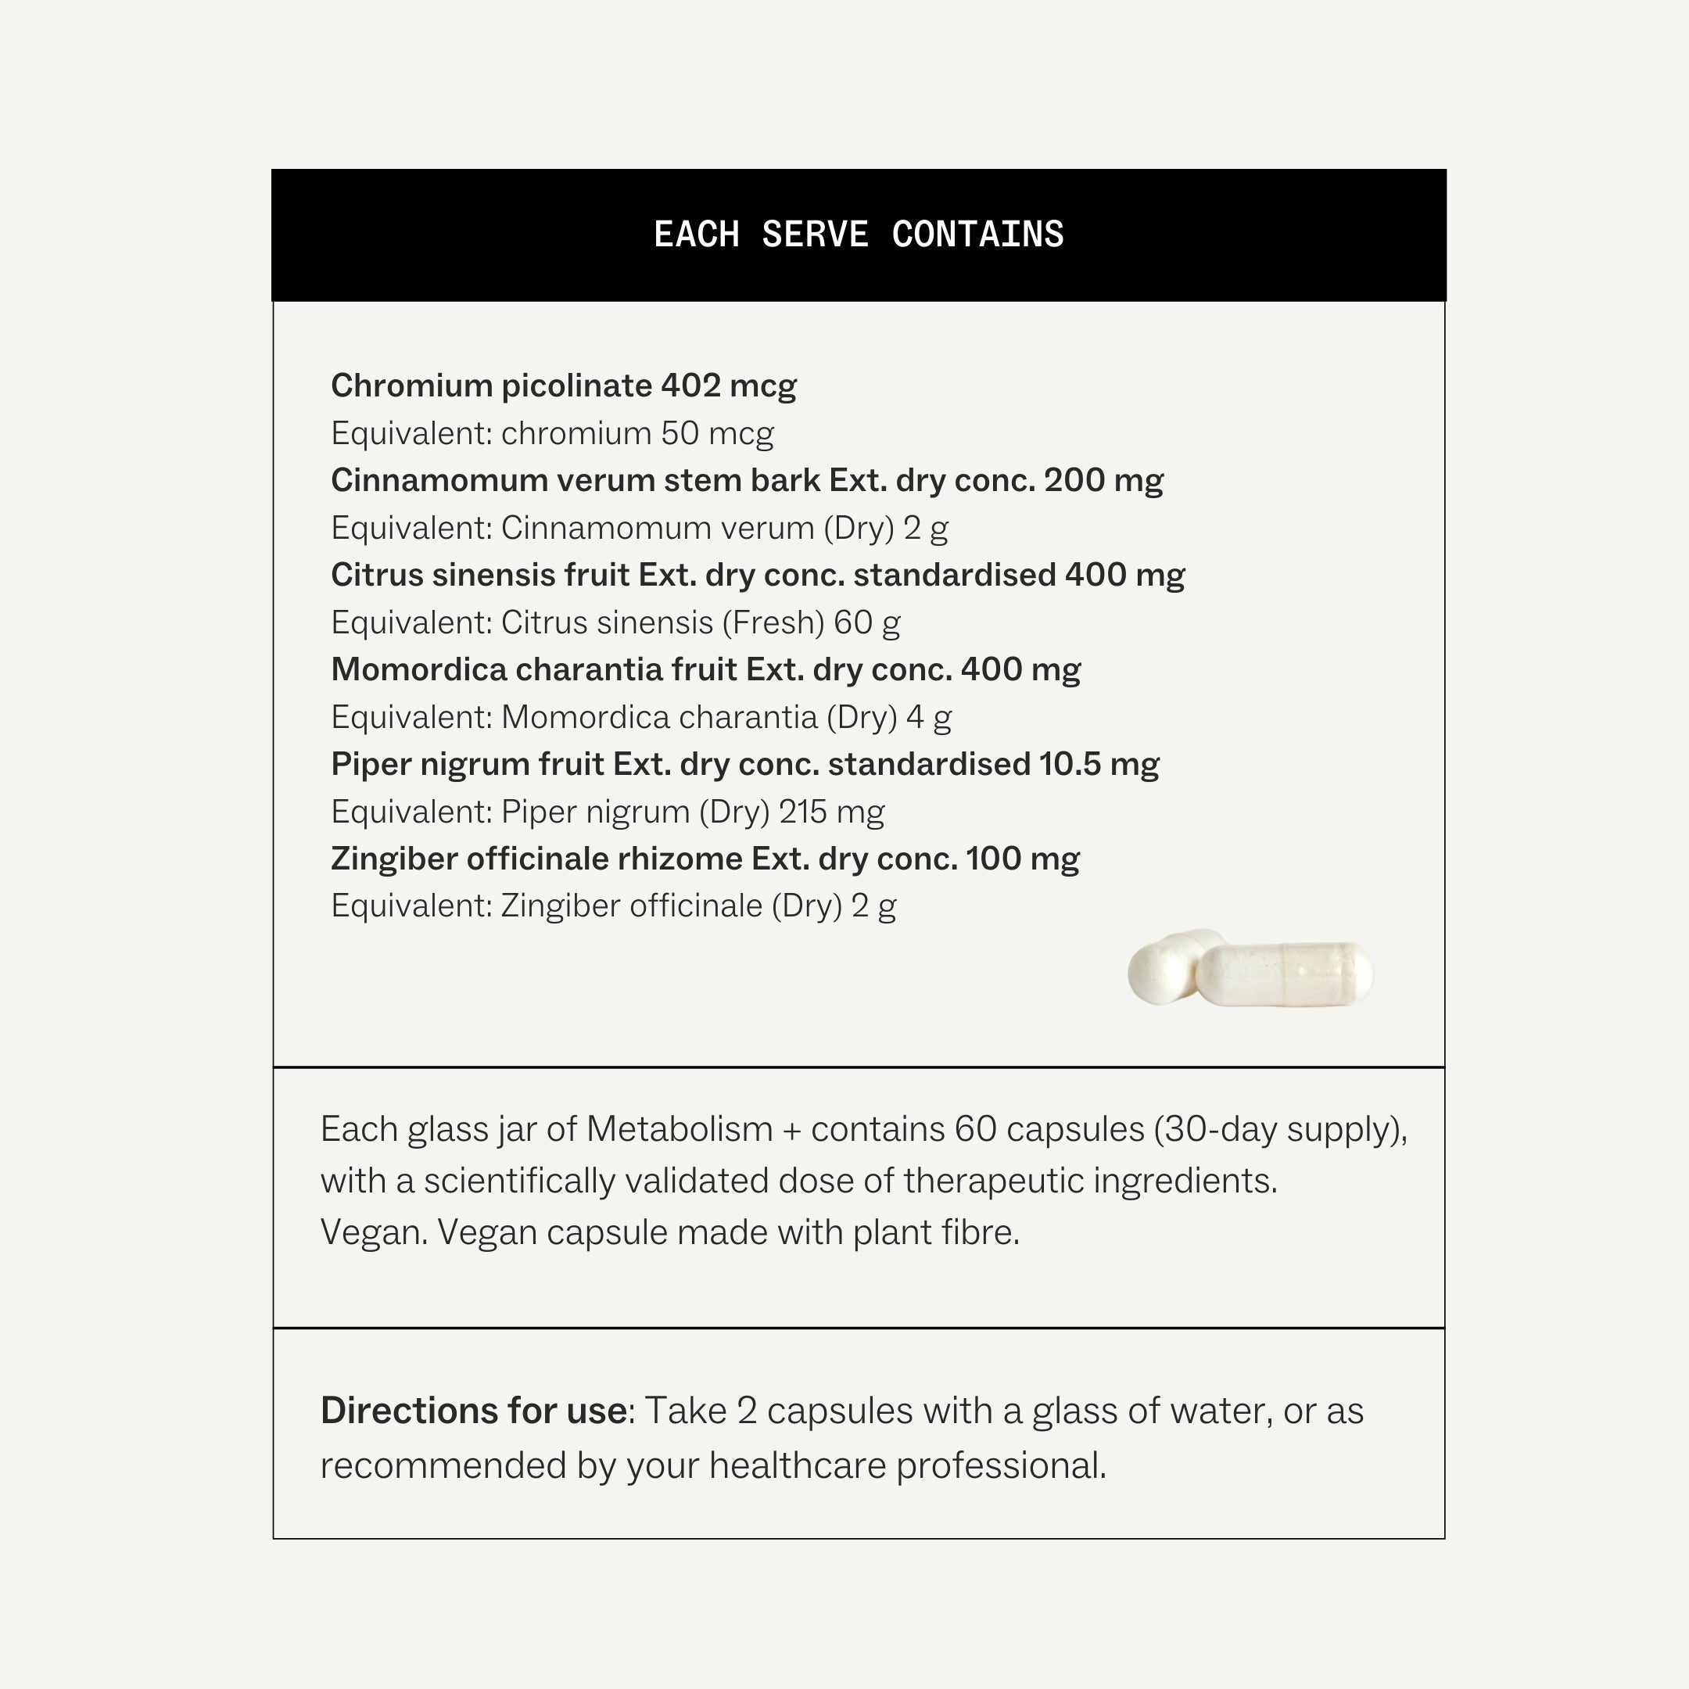1689x1689 pixels.
Task: Click "Equivalent: Piper nigrum (Dry) 215 mg"
Action: tap(607, 812)
